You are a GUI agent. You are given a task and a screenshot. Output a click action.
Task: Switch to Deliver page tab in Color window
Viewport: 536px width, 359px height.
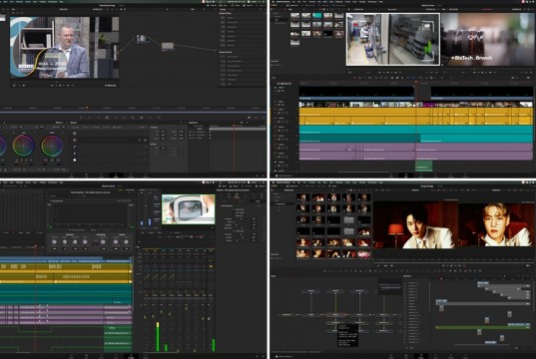pos(146,176)
